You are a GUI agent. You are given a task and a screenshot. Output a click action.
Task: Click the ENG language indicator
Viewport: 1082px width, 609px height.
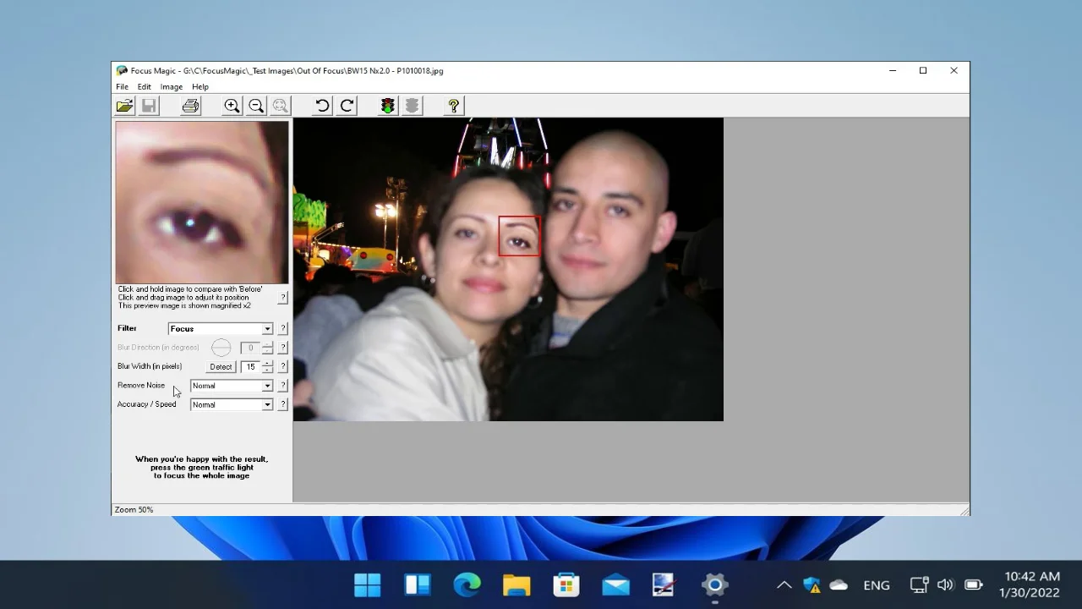877,585
